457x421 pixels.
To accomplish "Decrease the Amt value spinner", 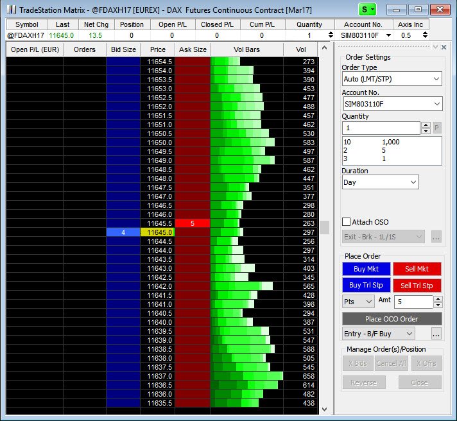I will coord(438,305).
